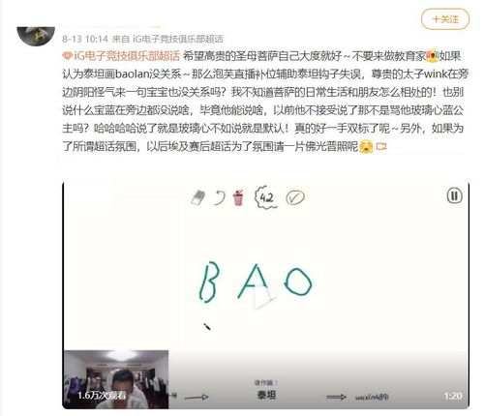484x416 pixels.
Task: Click the +关注 follow button
Action: pyautogui.click(x=445, y=19)
